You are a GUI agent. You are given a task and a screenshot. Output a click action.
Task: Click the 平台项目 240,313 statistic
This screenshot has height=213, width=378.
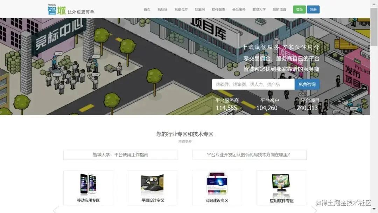coord(308,104)
